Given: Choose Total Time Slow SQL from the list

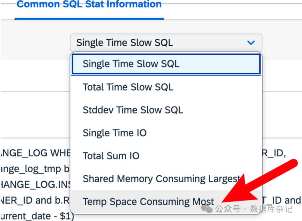Looking at the screenshot, I should 128,87.
